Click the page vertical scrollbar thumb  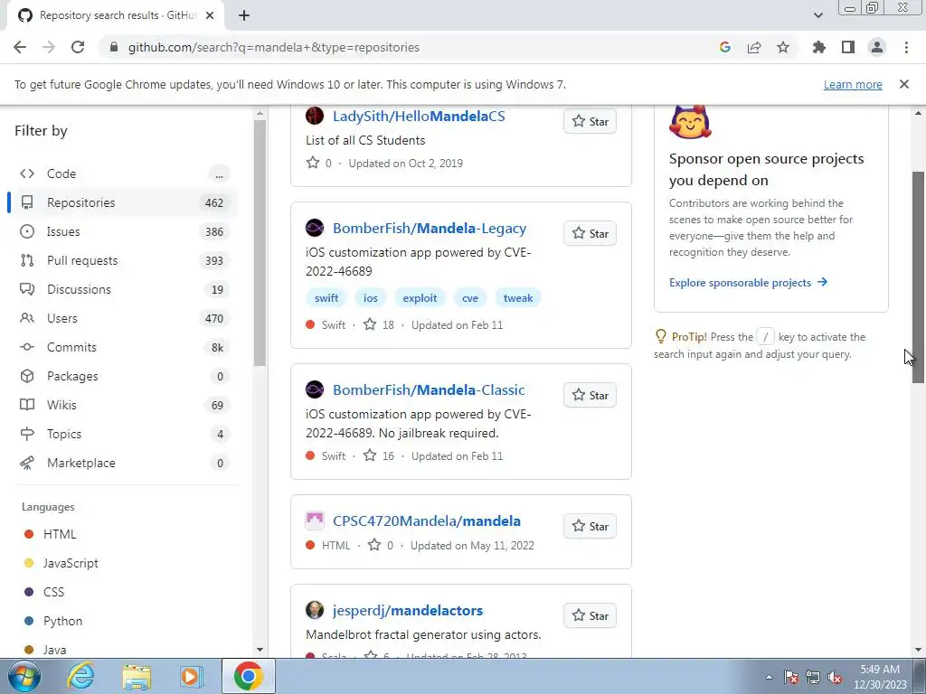(x=918, y=277)
